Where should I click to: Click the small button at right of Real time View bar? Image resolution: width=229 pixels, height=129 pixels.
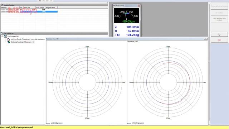tap(206, 39)
